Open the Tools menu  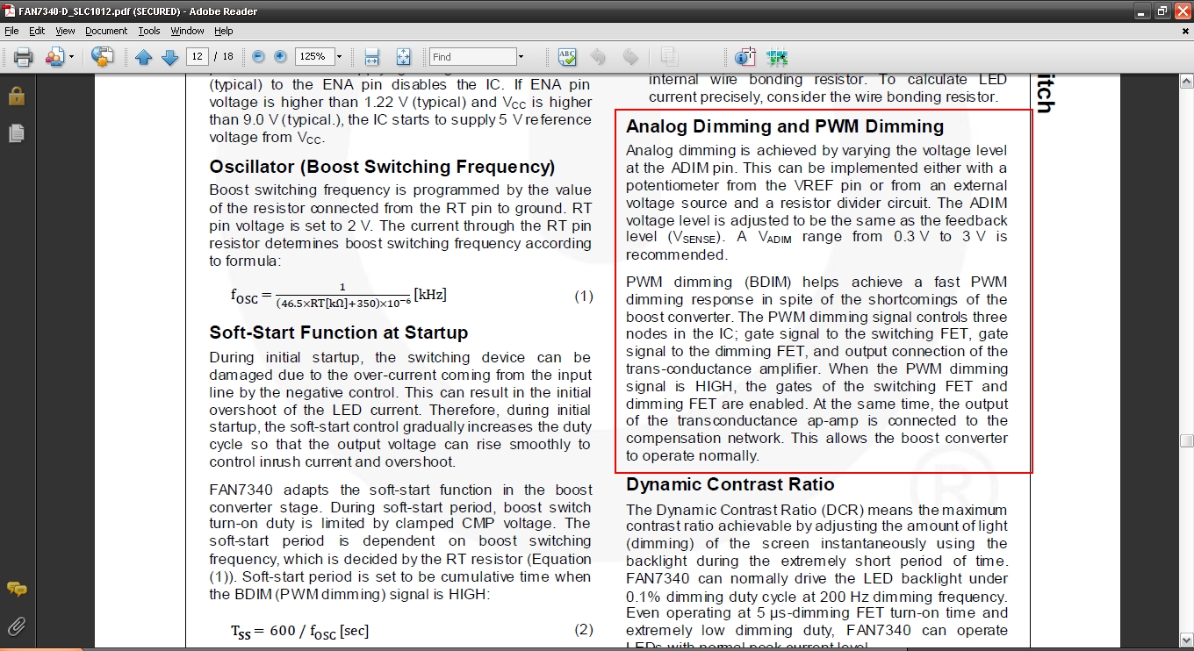tap(149, 31)
